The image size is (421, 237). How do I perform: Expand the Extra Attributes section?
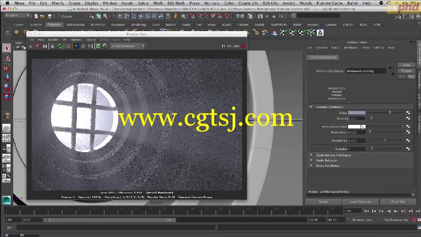tap(311, 165)
